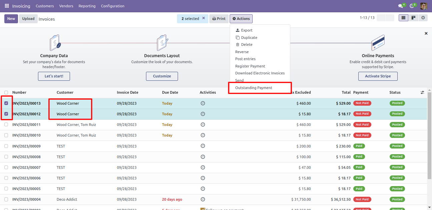This screenshot has width=432, height=210.
Task: Click the Upload button
Action: 28,19
